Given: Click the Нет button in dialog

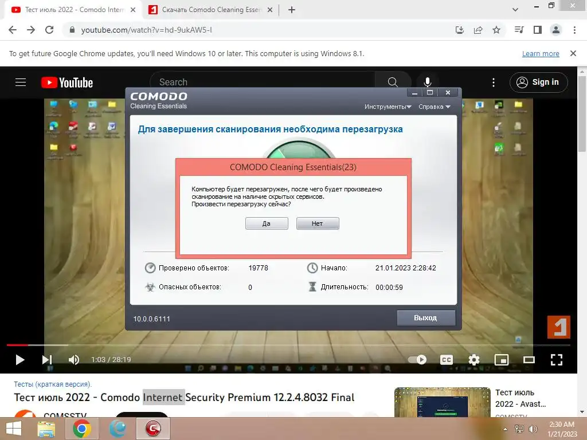Looking at the screenshot, I should click(318, 224).
